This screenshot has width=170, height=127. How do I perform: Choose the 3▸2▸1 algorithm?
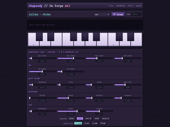[x=72, y=119]
